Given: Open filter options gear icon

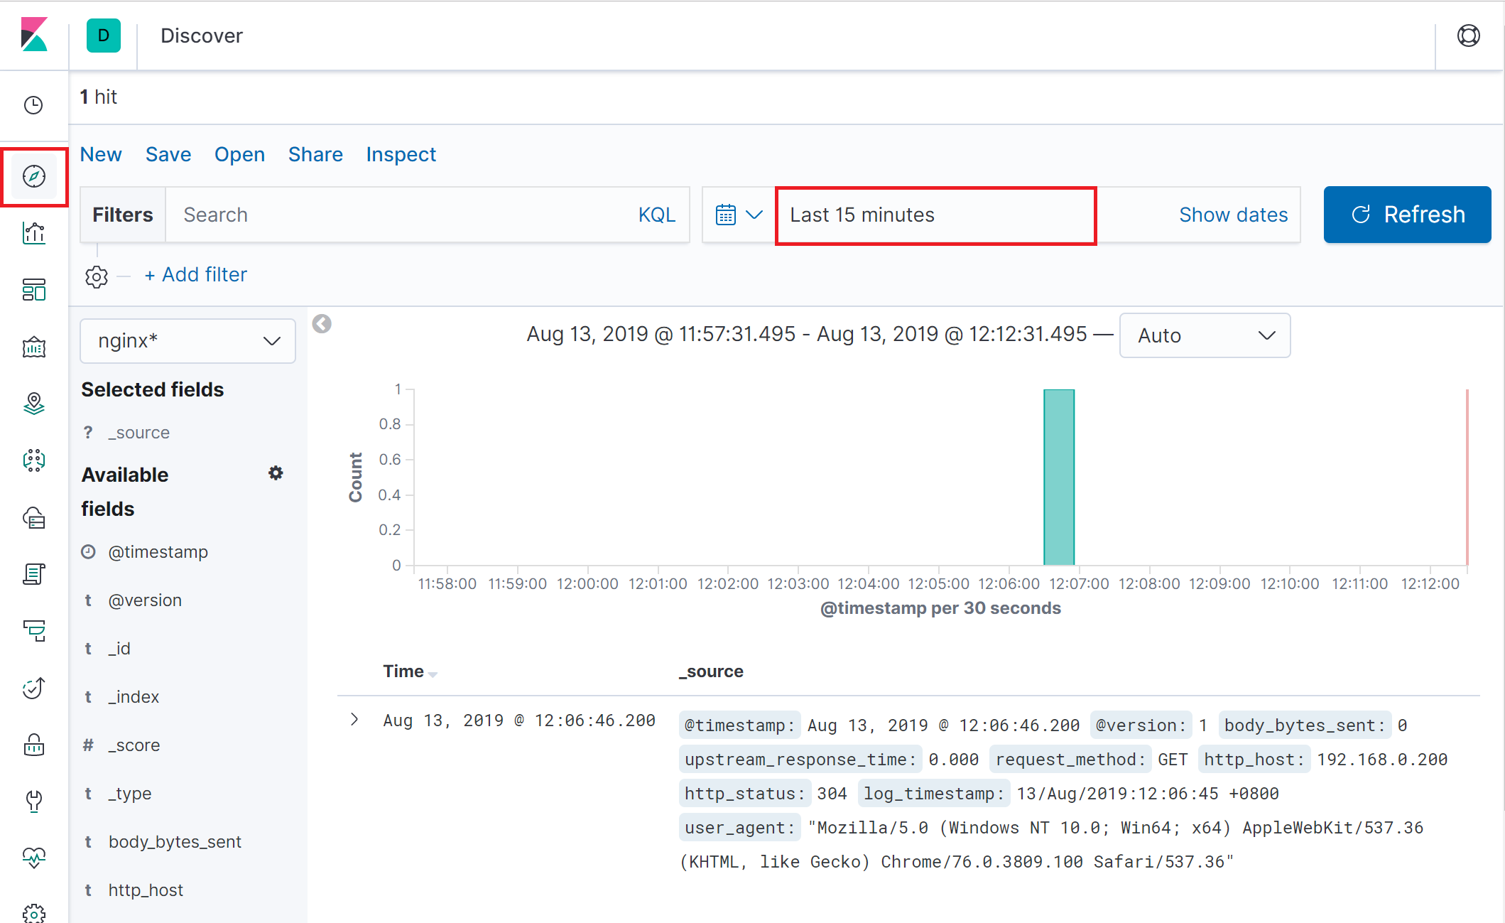Looking at the screenshot, I should [x=97, y=276].
